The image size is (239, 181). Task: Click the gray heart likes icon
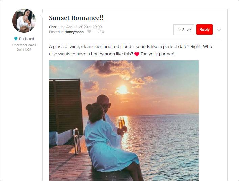point(89,32)
